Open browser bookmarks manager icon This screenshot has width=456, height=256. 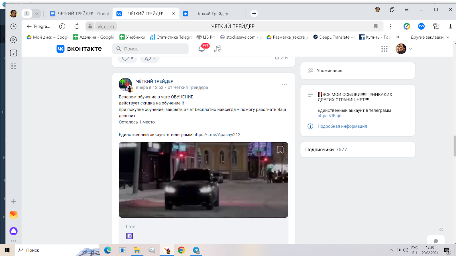tap(392, 10)
